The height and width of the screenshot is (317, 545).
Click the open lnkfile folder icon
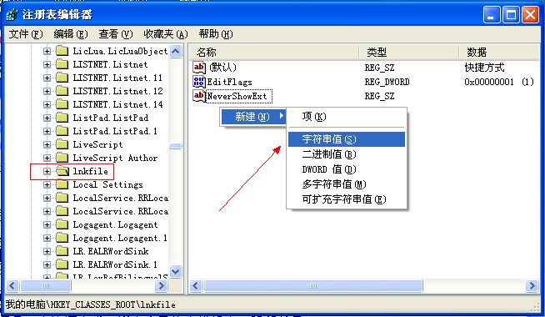(62, 171)
